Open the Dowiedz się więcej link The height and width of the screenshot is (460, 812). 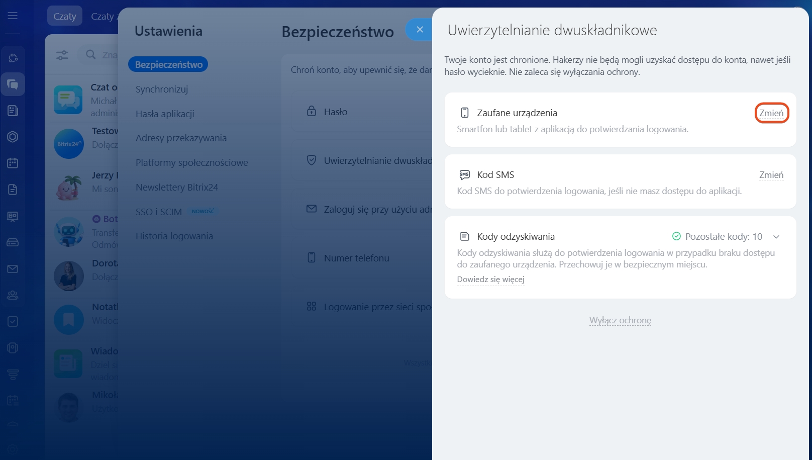490,280
